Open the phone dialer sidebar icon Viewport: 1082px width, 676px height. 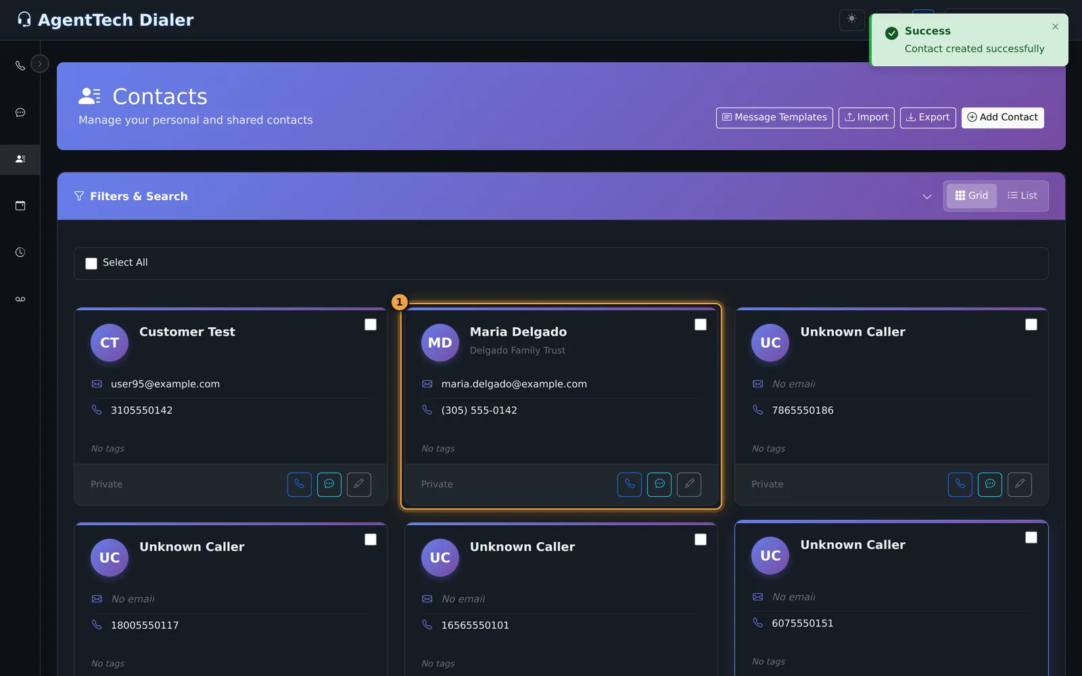pyautogui.click(x=20, y=66)
